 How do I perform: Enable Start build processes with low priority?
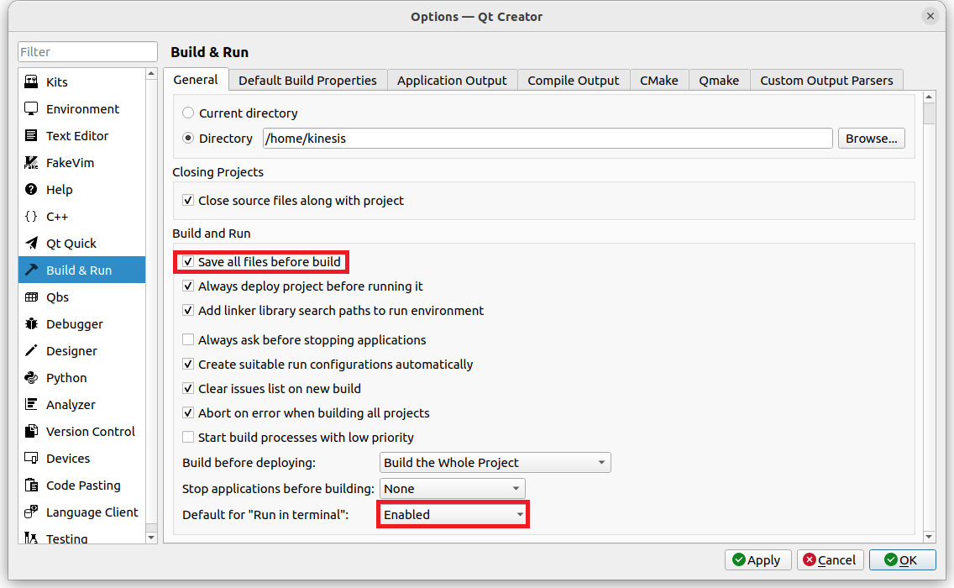click(x=188, y=437)
